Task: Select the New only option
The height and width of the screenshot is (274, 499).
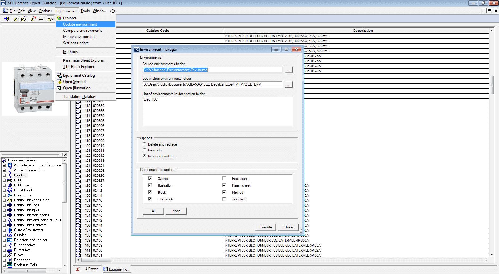Action: [x=144, y=150]
